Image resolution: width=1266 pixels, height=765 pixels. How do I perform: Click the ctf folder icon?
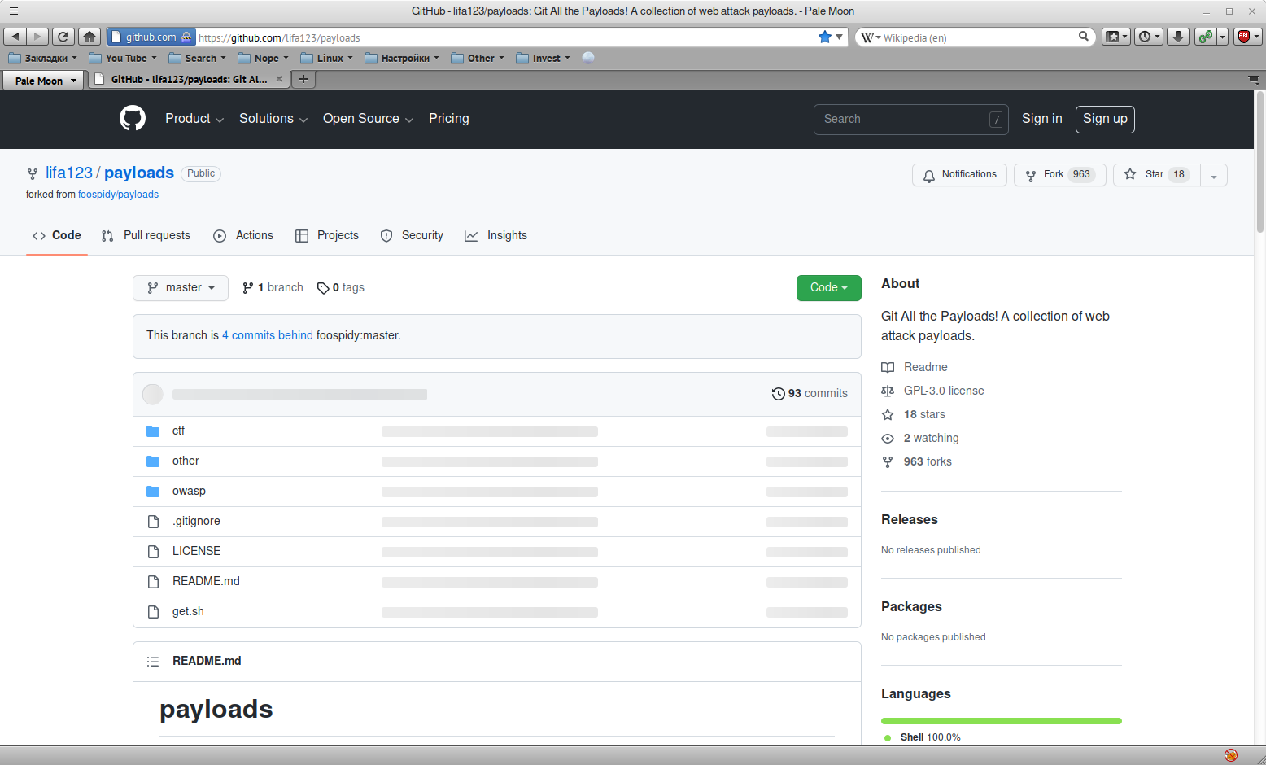(153, 431)
